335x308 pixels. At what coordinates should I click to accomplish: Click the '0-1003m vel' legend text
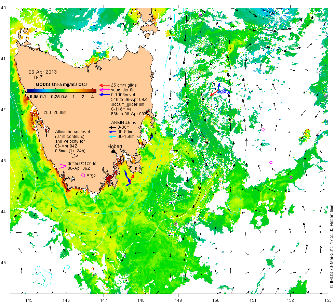click(123, 94)
